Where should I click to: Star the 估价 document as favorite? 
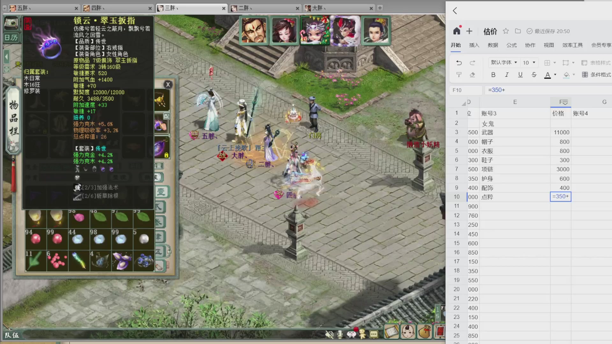tap(506, 31)
